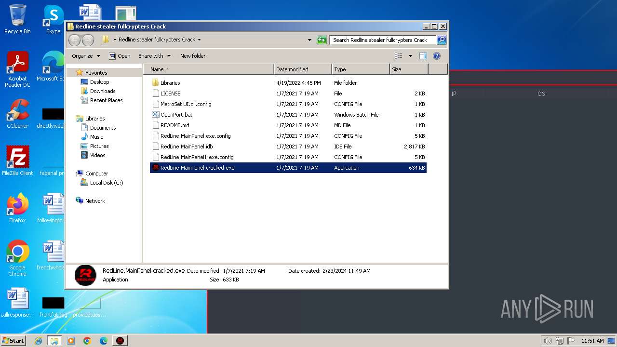The height and width of the screenshot is (347, 617).
Task: Click the pinned File Explorer taskbar icon
Action: tap(54, 341)
